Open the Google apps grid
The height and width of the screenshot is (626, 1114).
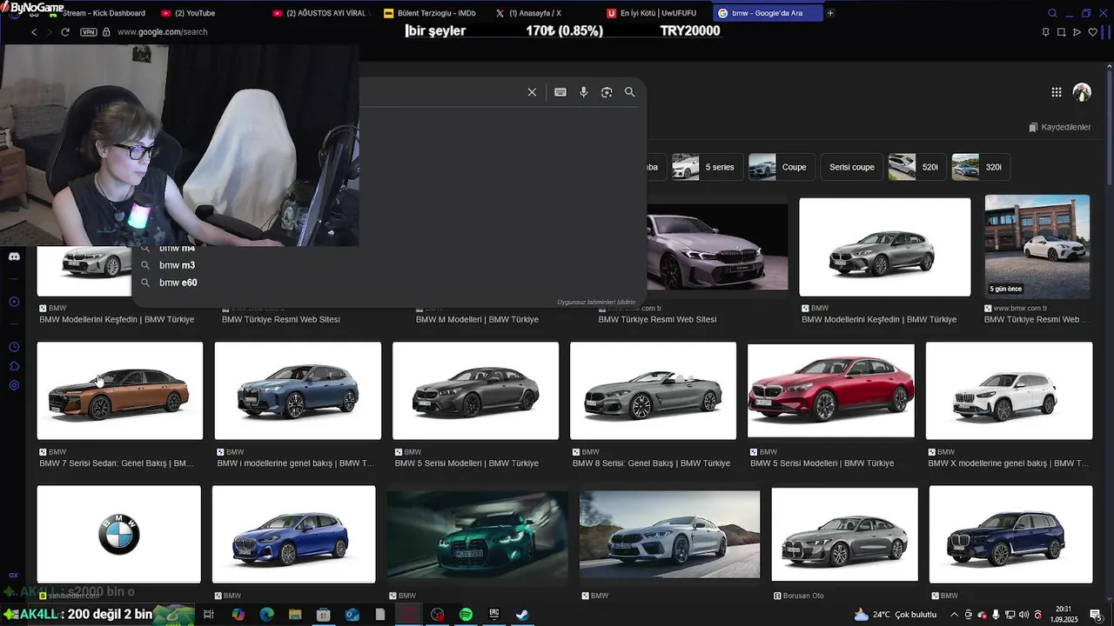coord(1057,92)
